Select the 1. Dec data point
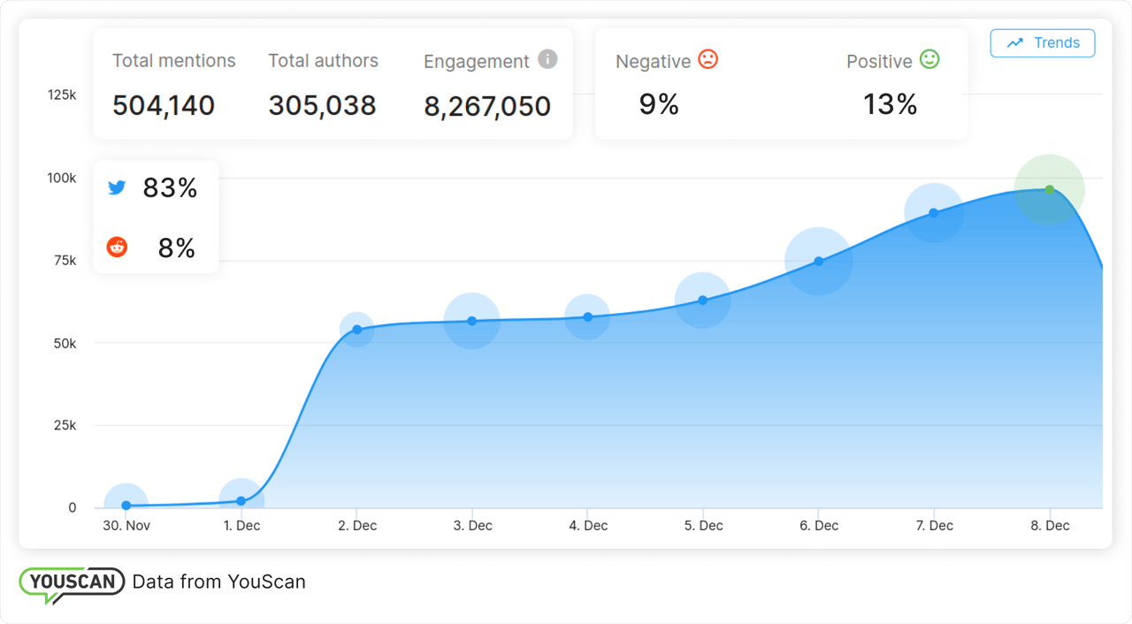Viewport: 1132px width, 624px height. [x=241, y=501]
